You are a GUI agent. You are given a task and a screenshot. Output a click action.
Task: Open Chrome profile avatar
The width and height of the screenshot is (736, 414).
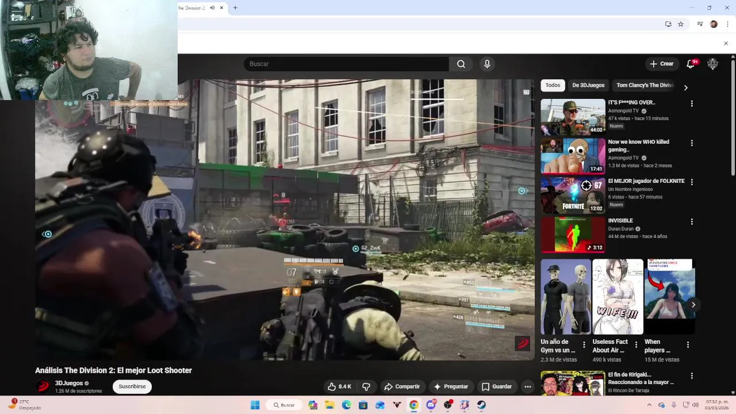click(714, 24)
